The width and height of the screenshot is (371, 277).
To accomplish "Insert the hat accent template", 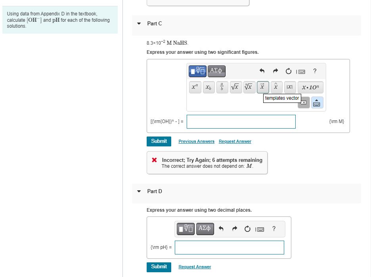I will (275, 87).
